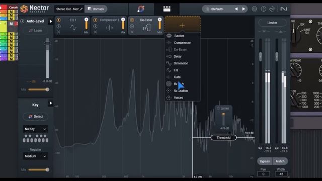Load the previous preset arrow
The height and width of the screenshot is (181, 322).
[x=236, y=9]
